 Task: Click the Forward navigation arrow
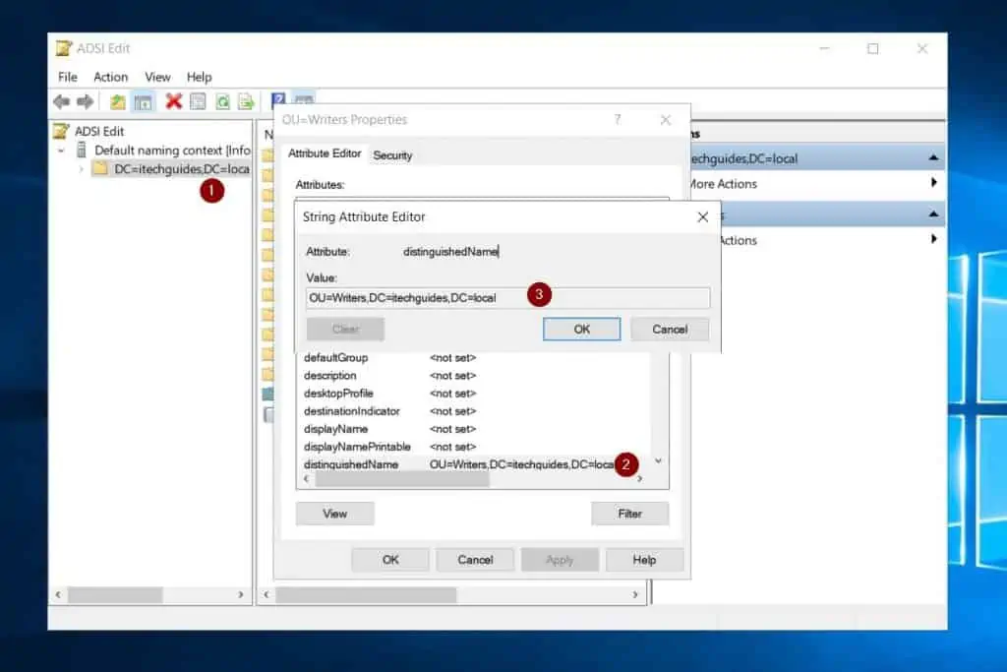86,100
